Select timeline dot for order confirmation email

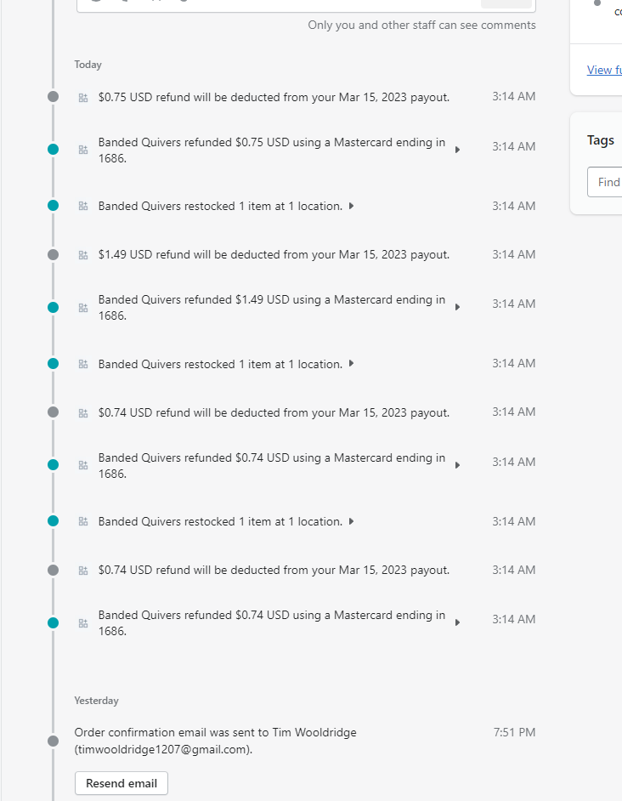point(54,741)
